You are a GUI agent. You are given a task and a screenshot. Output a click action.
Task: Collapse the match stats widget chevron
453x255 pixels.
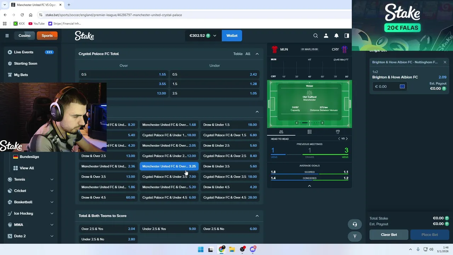(309, 186)
